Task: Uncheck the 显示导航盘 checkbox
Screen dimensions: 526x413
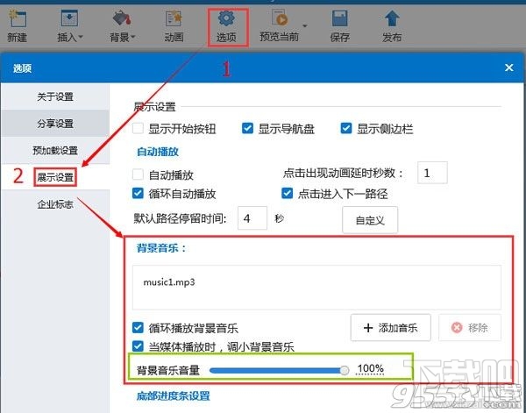Action: (247, 128)
